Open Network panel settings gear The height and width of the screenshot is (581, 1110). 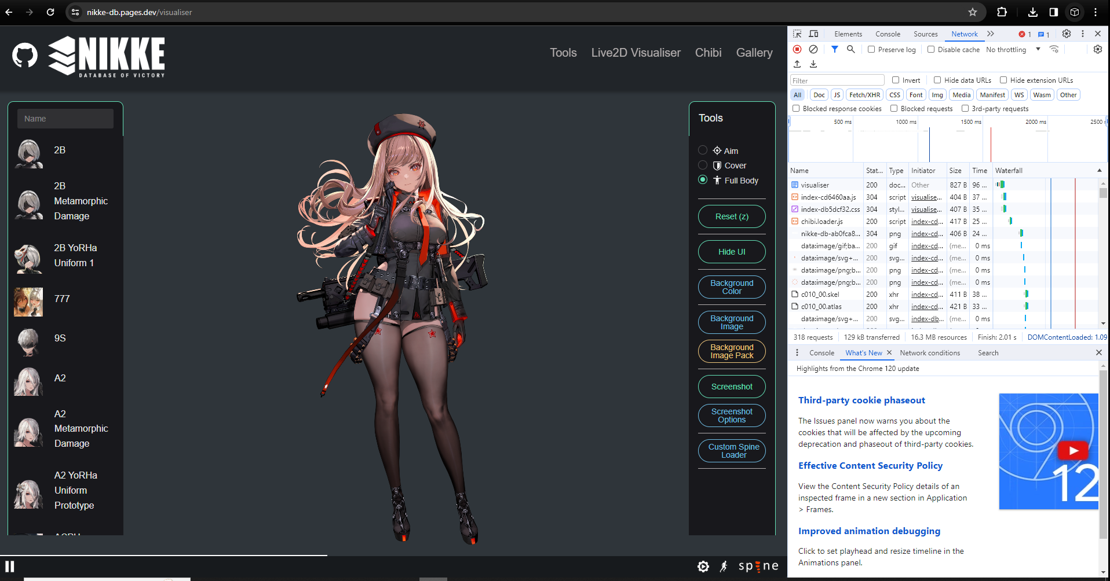click(x=1098, y=49)
